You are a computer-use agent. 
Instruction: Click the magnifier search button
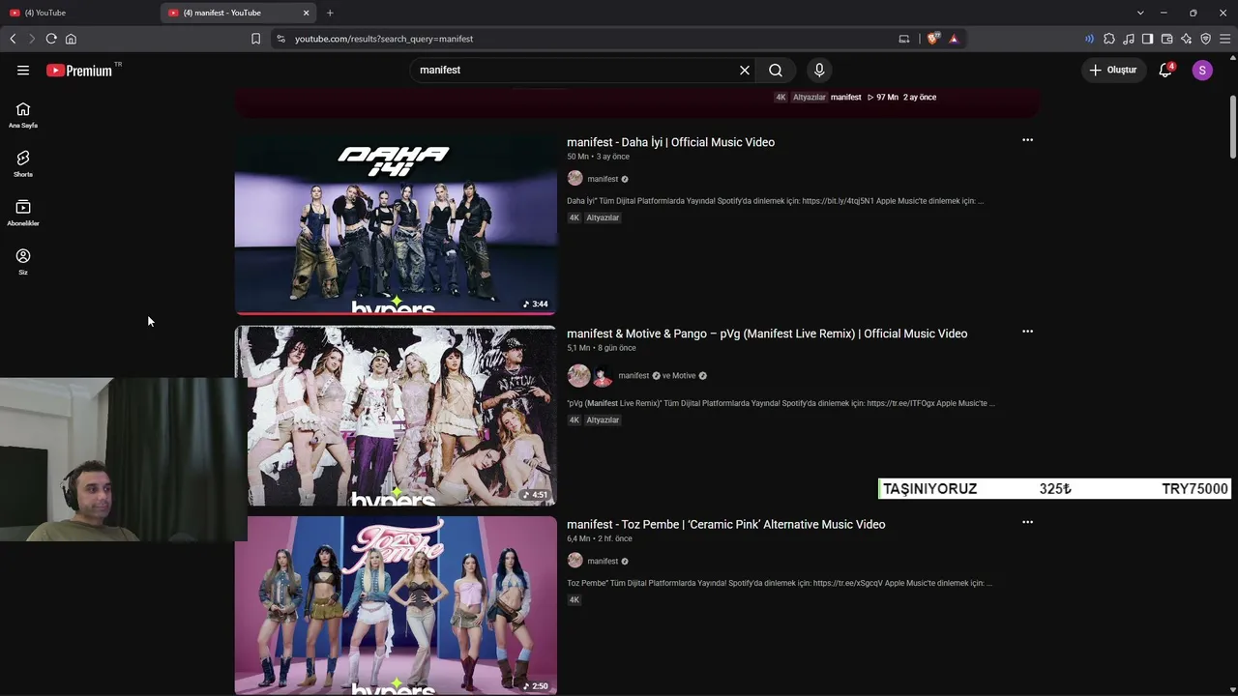click(776, 70)
